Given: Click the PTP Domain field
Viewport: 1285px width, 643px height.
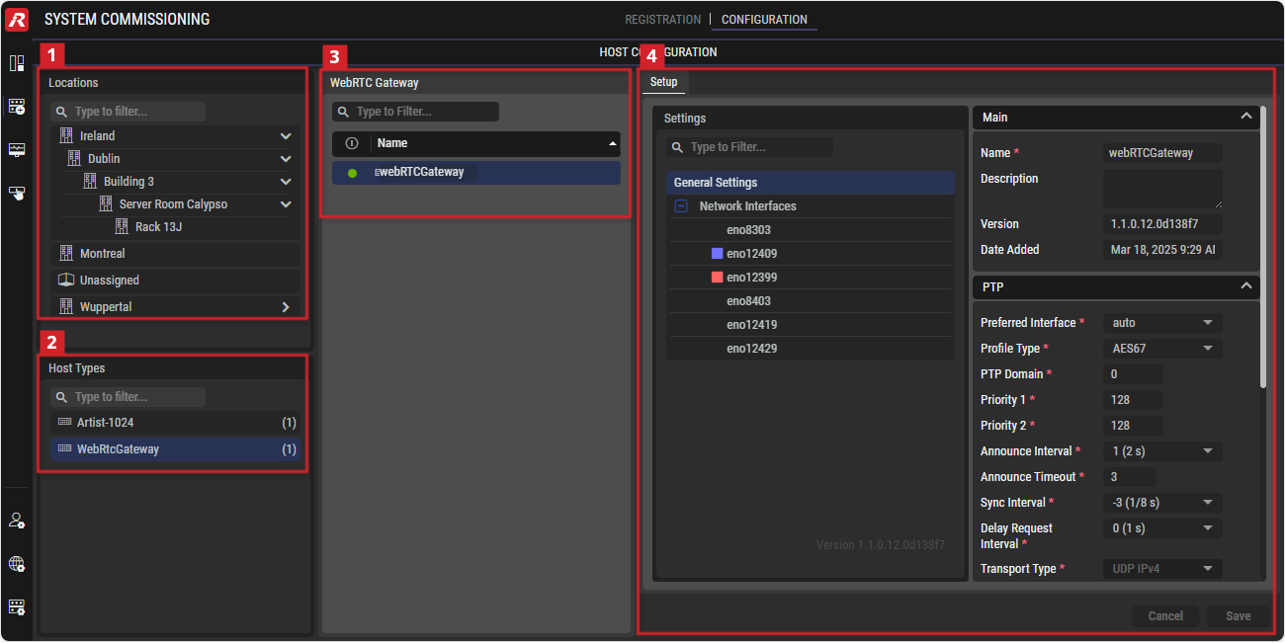Looking at the screenshot, I should tap(1133, 374).
